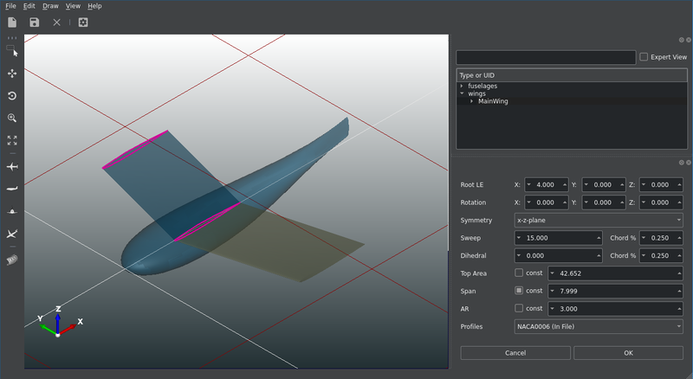Switch to aircraft top view icon
693x379 pixels.
12,166
